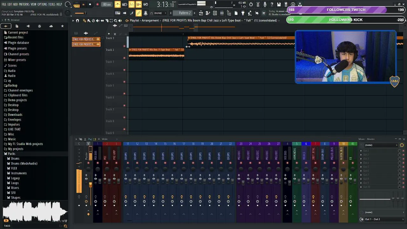The width and height of the screenshot is (407, 229).
Task: Click the browser waveform preview
Action: pos(35,212)
